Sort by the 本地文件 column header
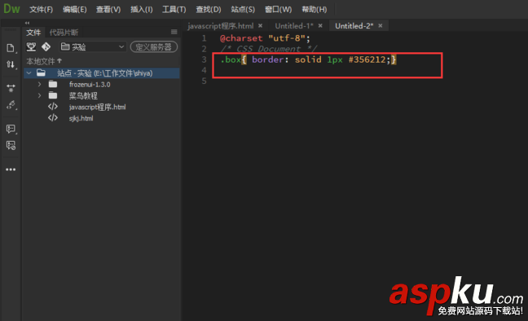528x321 pixels. click(x=44, y=61)
